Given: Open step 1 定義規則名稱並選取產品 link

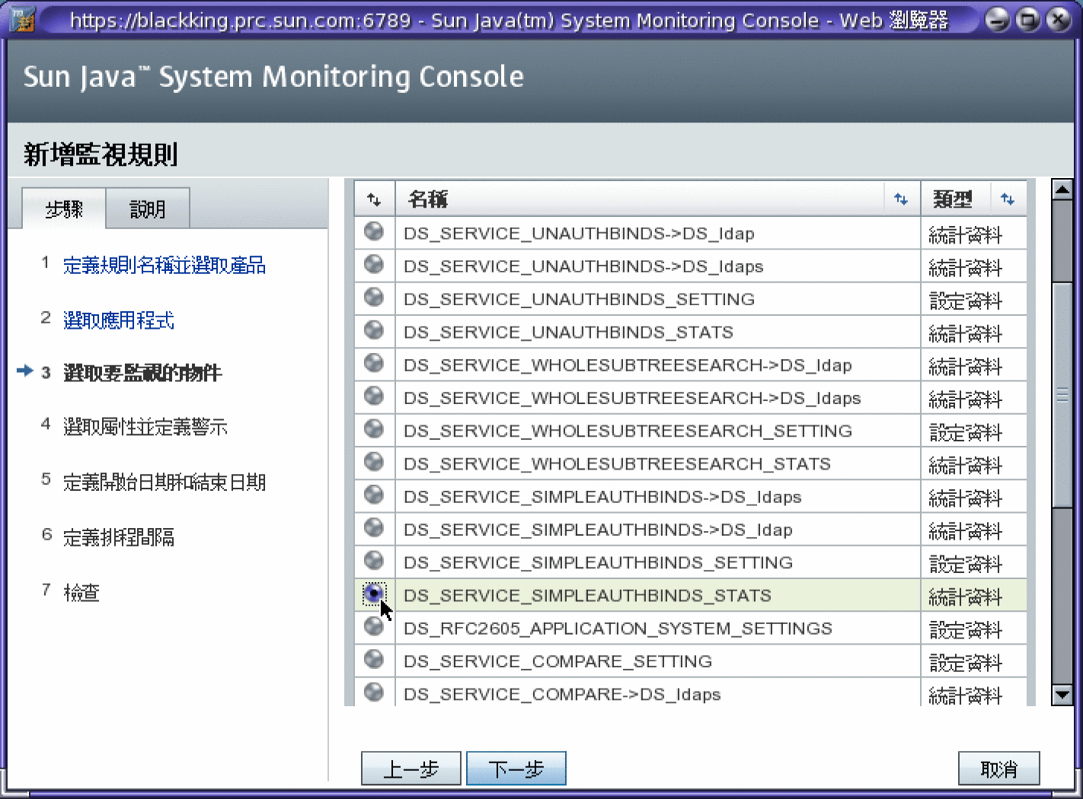Looking at the screenshot, I should point(165,265).
